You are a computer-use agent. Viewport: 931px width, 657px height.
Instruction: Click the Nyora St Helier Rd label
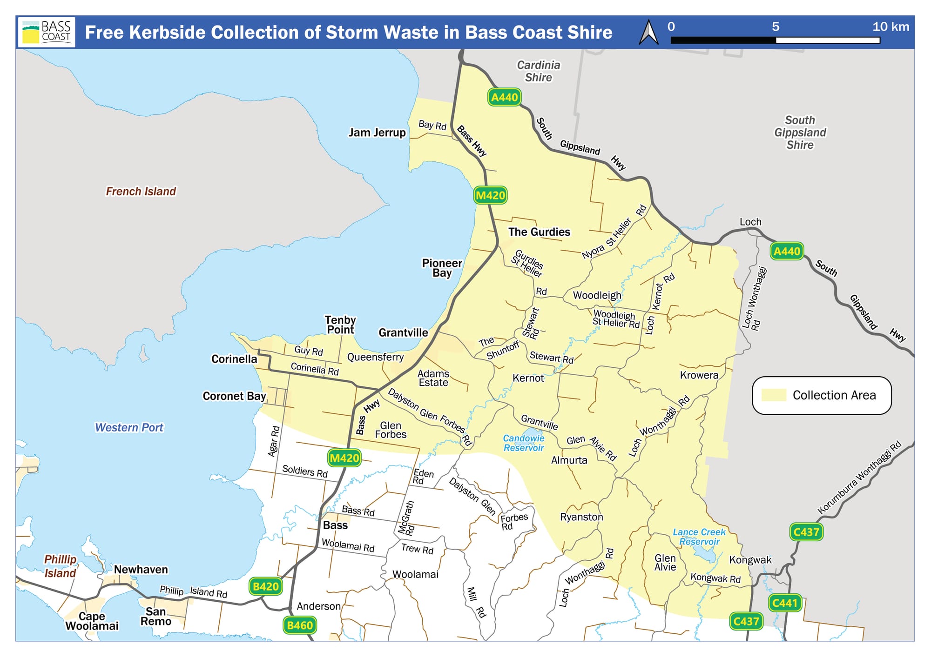[x=614, y=232]
